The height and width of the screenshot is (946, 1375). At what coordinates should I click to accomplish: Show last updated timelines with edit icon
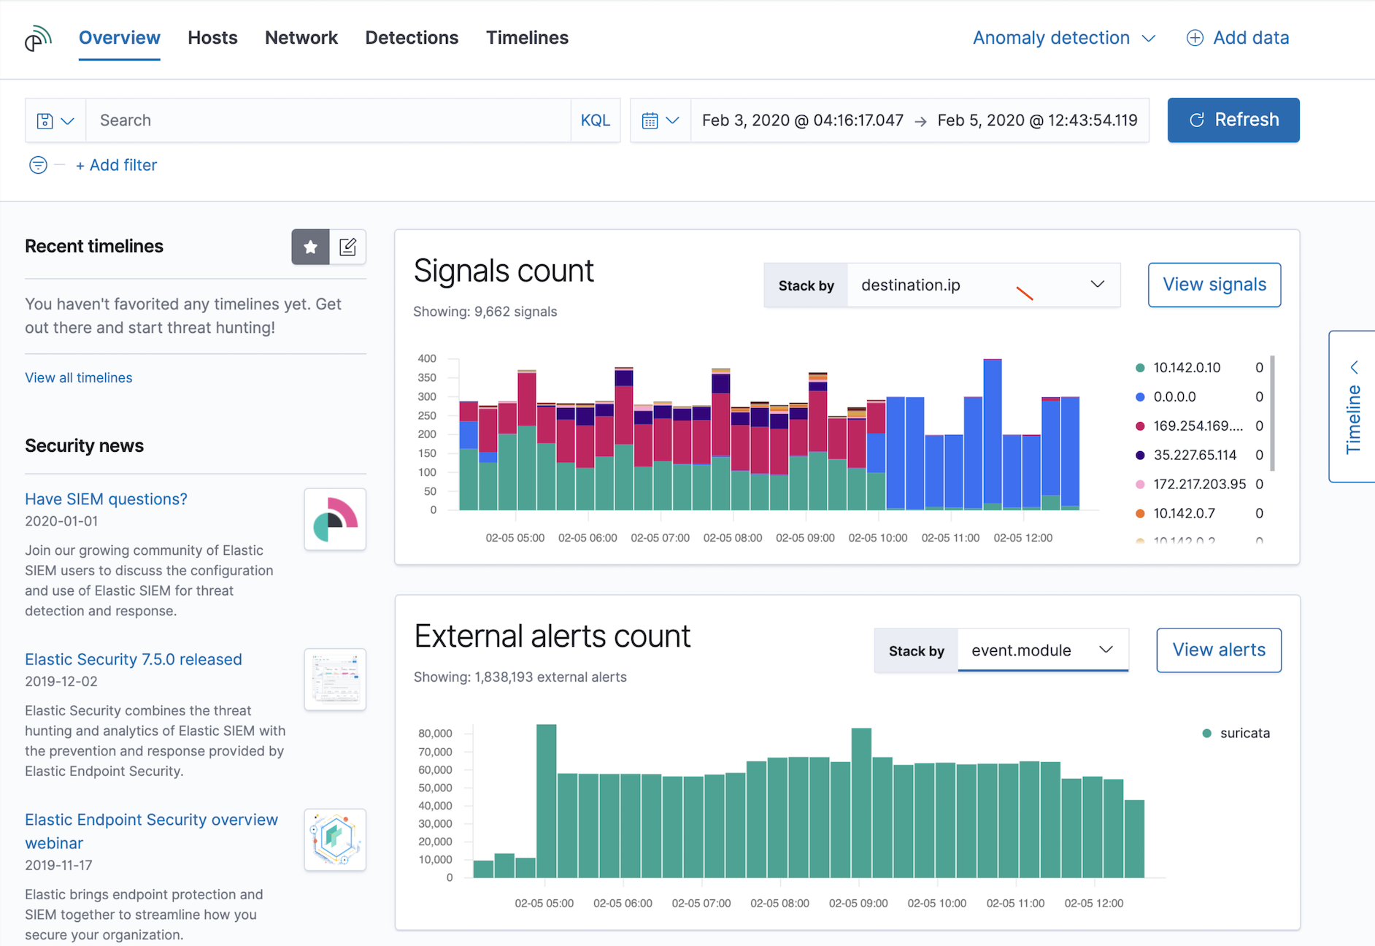348,247
